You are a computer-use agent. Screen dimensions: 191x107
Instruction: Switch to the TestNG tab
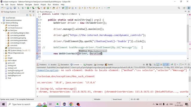pyautogui.click(x=109, y=65)
